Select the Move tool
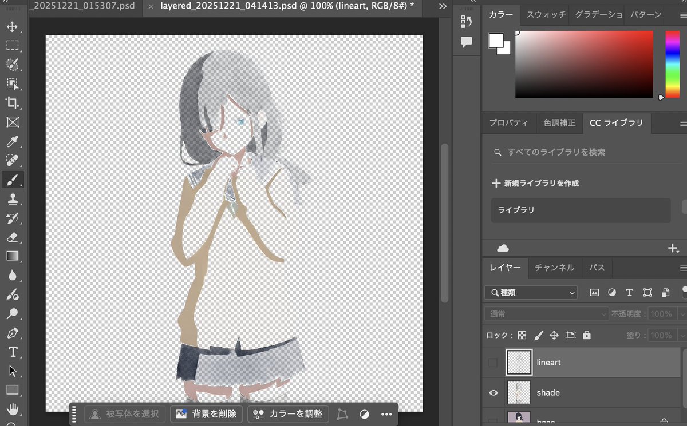Screen dimensions: 687x426 tap(12, 26)
